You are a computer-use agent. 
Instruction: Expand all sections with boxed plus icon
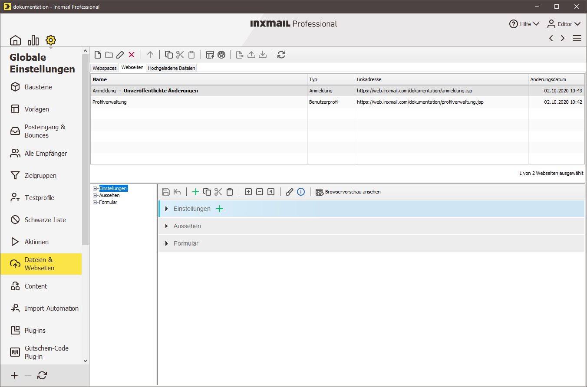(x=248, y=192)
